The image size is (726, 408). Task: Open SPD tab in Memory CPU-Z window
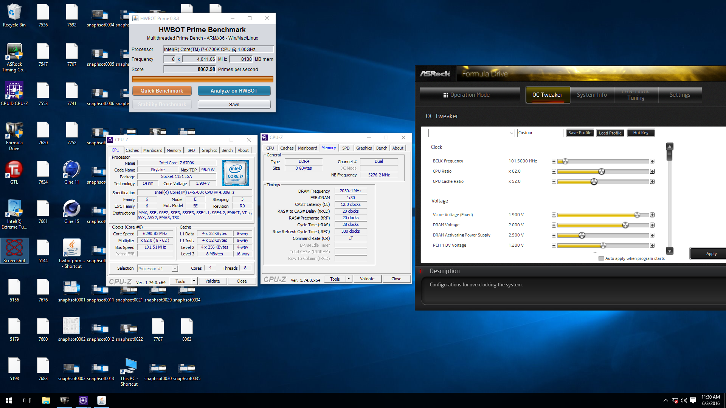pyautogui.click(x=346, y=148)
